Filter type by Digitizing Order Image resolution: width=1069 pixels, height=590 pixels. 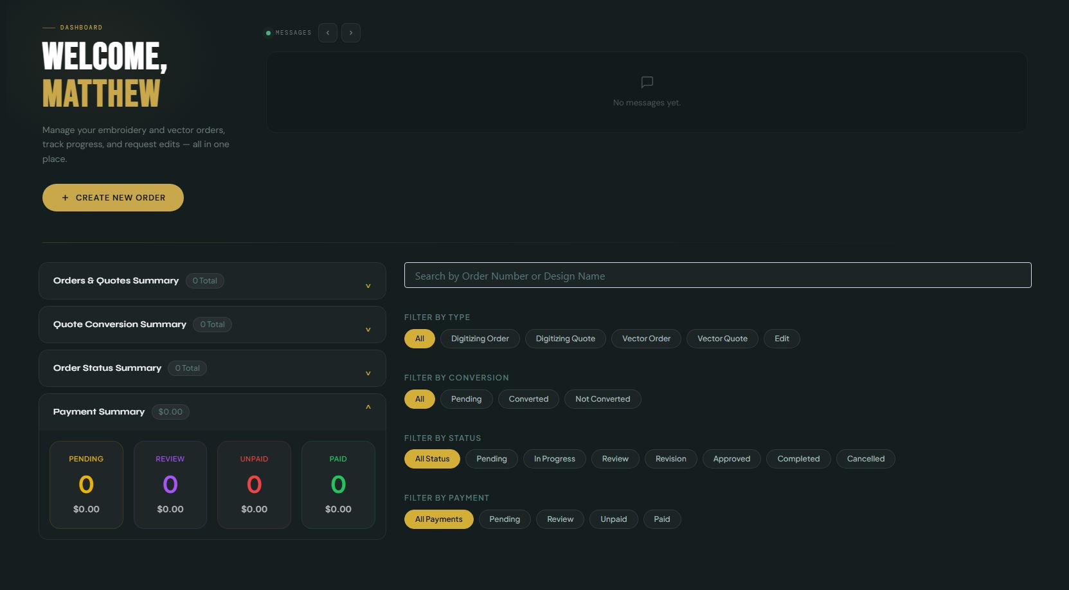coord(480,339)
